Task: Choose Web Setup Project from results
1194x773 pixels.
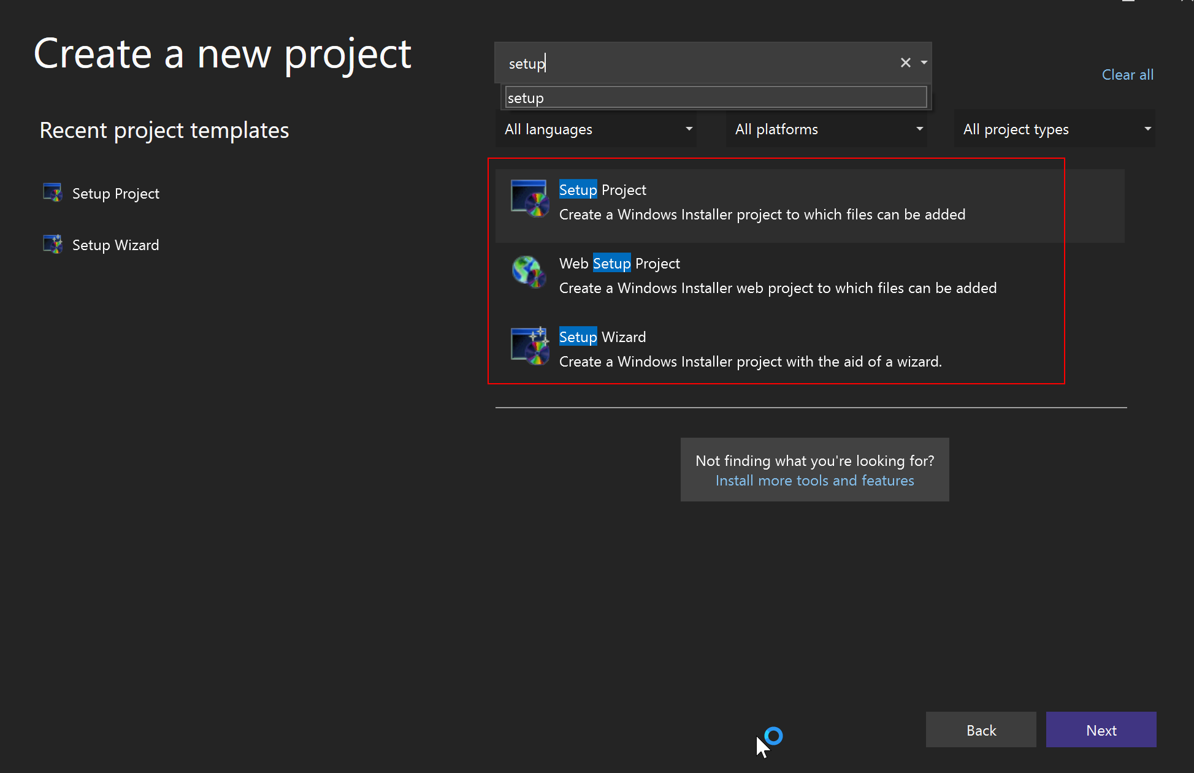Action: tap(619, 264)
